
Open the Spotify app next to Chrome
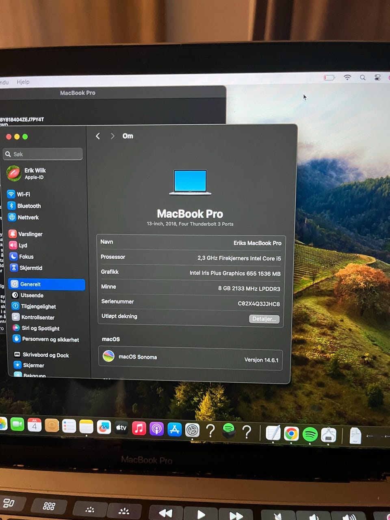click(310, 435)
